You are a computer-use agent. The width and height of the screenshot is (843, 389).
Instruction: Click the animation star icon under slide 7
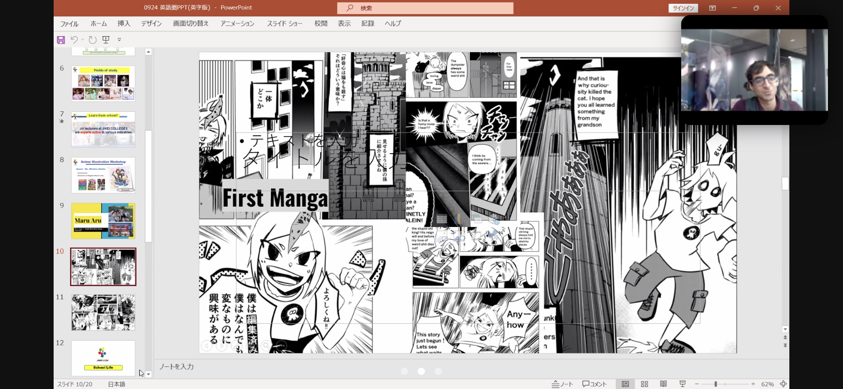pyautogui.click(x=62, y=121)
